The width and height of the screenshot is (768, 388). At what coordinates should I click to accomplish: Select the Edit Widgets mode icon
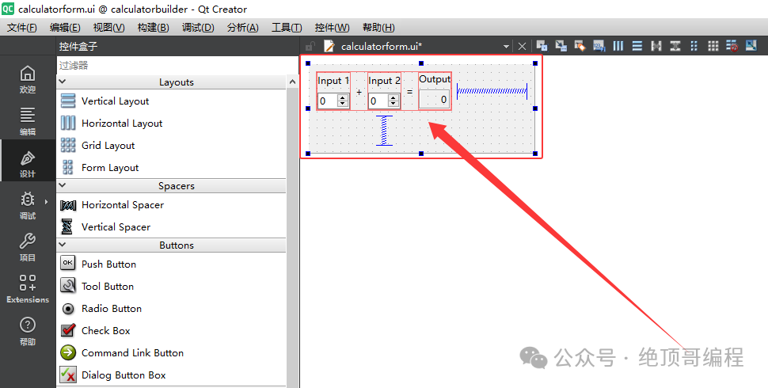coord(542,46)
